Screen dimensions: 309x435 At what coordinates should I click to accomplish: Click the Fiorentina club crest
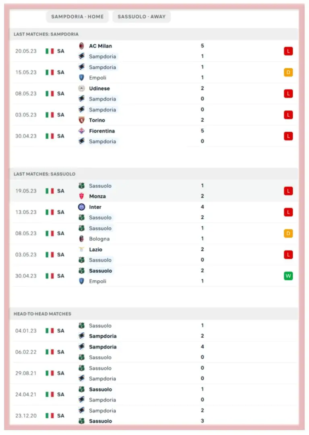82,131
